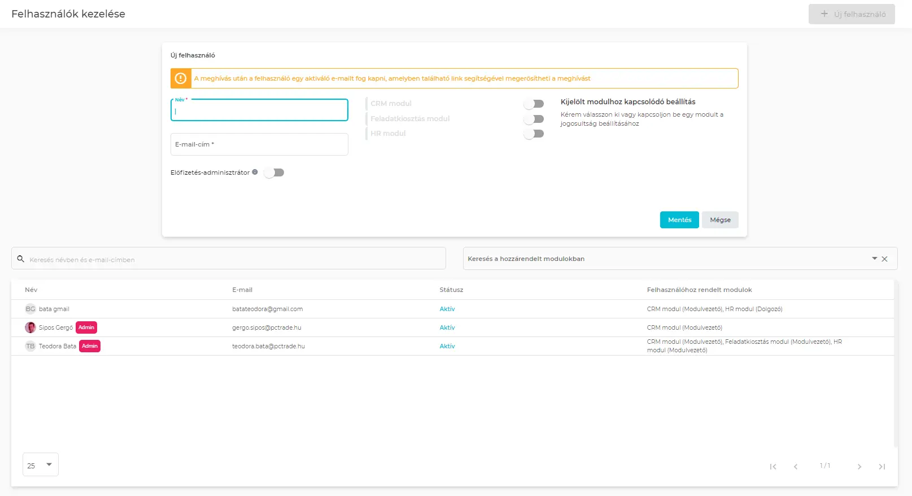This screenshot has height=496, width=912.
Task: Click Sipos Gergő's profile avatar
Action: point(30,327)
